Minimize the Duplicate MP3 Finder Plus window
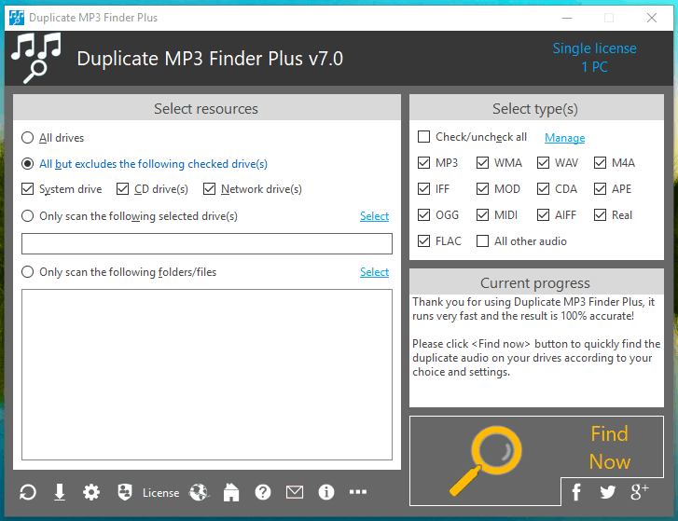The image size is (678, 521). [567, 18]
